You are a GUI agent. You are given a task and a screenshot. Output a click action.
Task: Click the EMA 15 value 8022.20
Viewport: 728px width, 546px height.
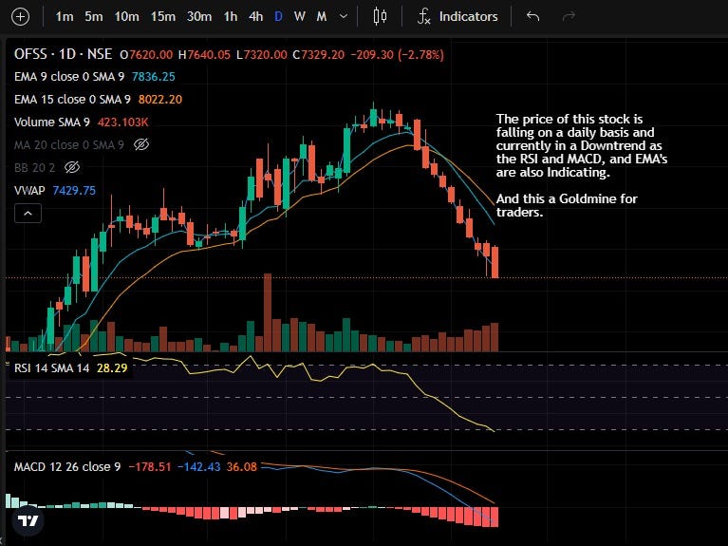point(160,100)
